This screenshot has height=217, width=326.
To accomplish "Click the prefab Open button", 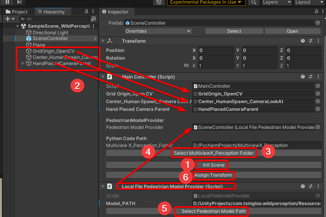I will point(292,31).
